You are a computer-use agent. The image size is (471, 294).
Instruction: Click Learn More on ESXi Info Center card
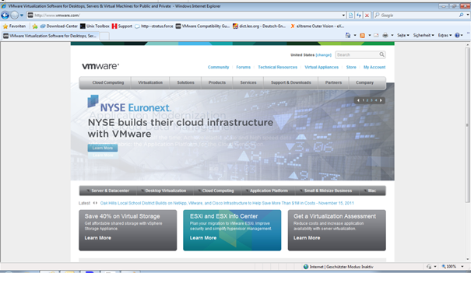(203, 238)
